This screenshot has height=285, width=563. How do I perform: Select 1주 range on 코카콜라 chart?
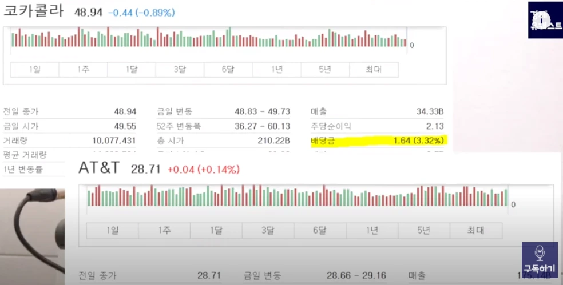coord(83,70)
